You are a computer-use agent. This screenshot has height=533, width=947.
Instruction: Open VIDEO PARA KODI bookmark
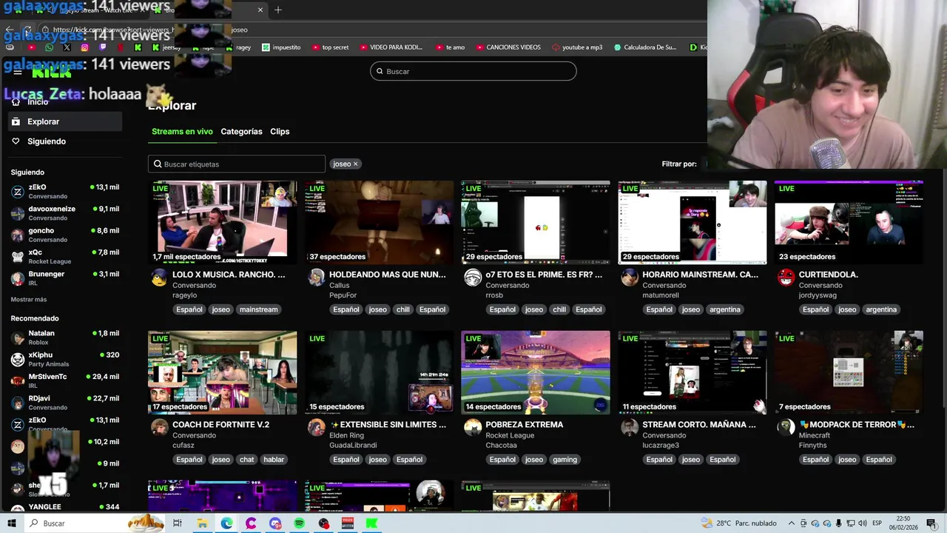pos(391,47)
